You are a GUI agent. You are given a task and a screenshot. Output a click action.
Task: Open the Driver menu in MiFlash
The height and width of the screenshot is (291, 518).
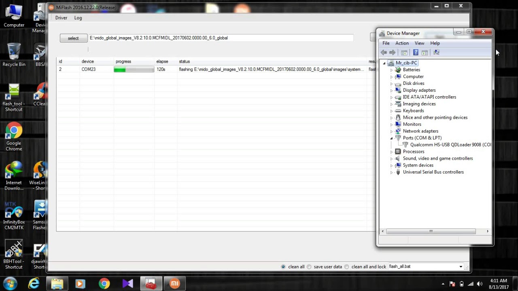(61, 18)
